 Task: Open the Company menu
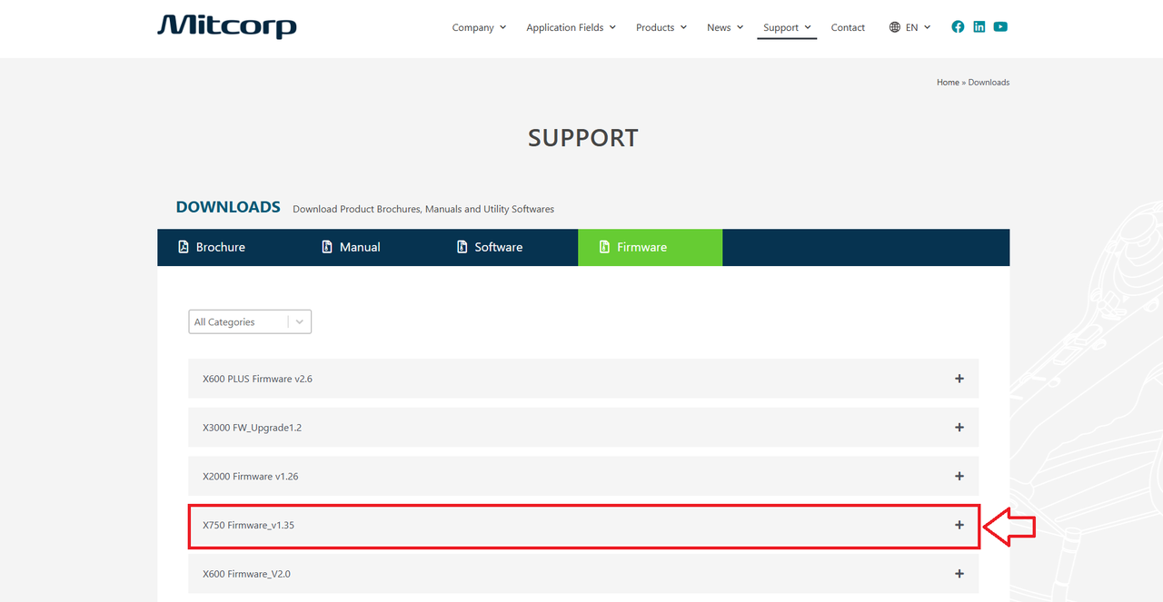(x=480, y=27)
